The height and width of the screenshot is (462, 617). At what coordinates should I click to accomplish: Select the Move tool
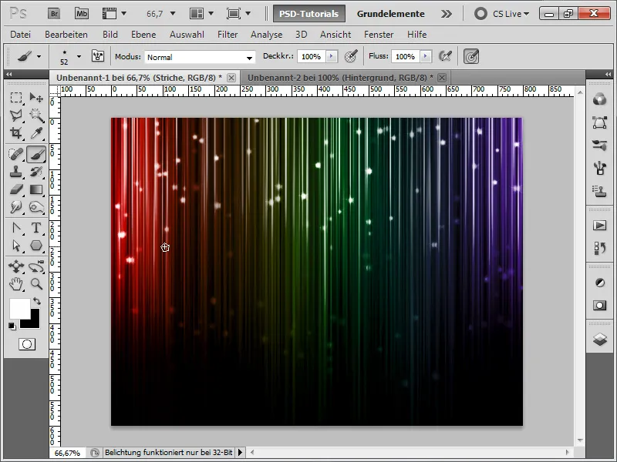pos(36,98)
